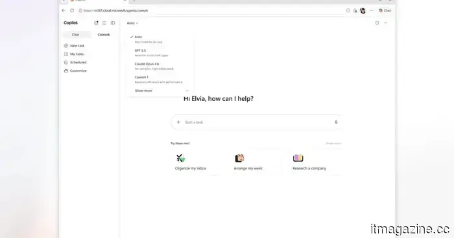Click the Start a task input field
Screen dimensions: 454x238
pos(256,122)
